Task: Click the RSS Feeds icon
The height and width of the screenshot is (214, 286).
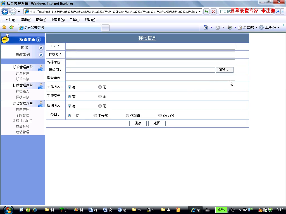Action: pyautogui.click(x=217, y=28)
